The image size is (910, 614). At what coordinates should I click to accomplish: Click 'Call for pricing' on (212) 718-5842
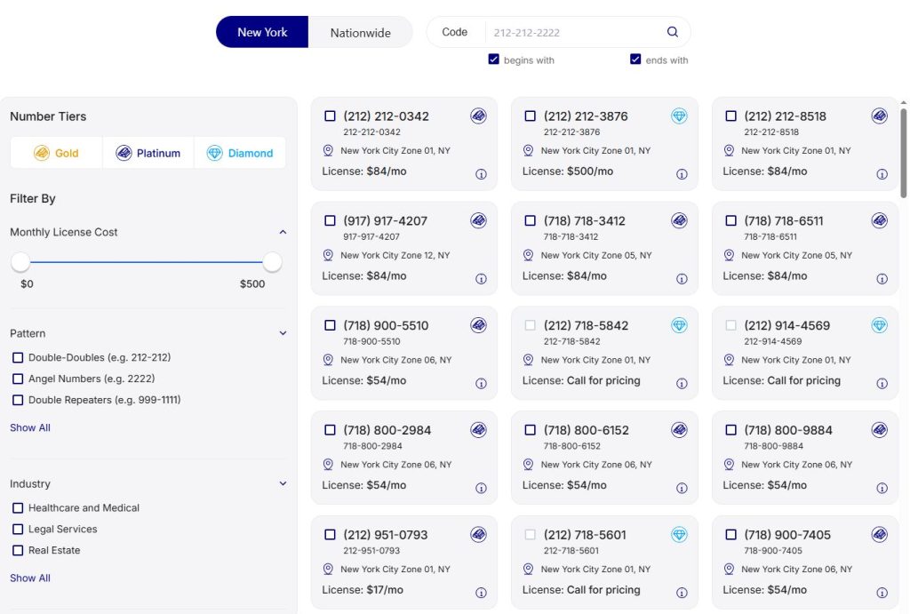tap(603, 380)
